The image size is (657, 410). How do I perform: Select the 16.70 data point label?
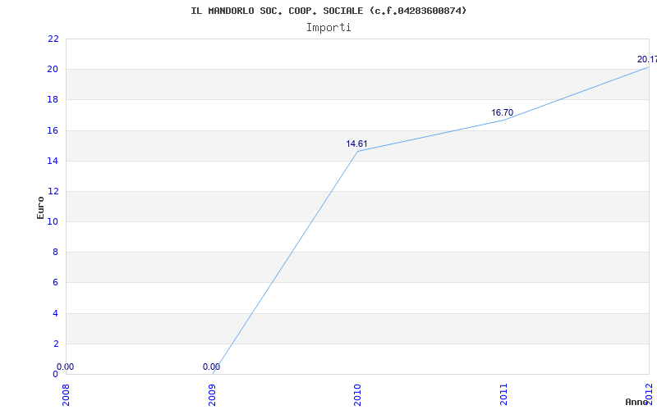point(502,112)
